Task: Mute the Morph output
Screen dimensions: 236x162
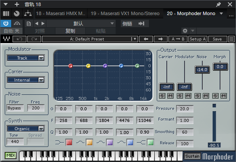Action: pos(223,96)
